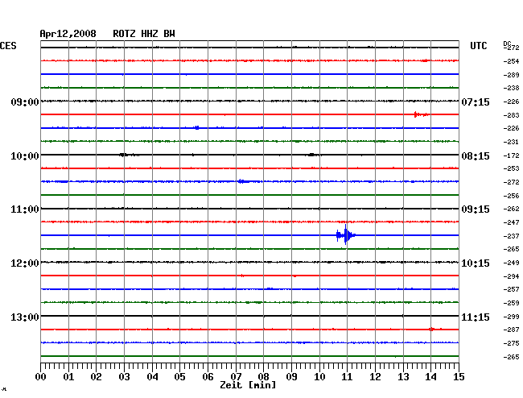Select the 08:15 UTC time label
The height and width of the screenshot is (398, 523).
[x=476, y=156]
